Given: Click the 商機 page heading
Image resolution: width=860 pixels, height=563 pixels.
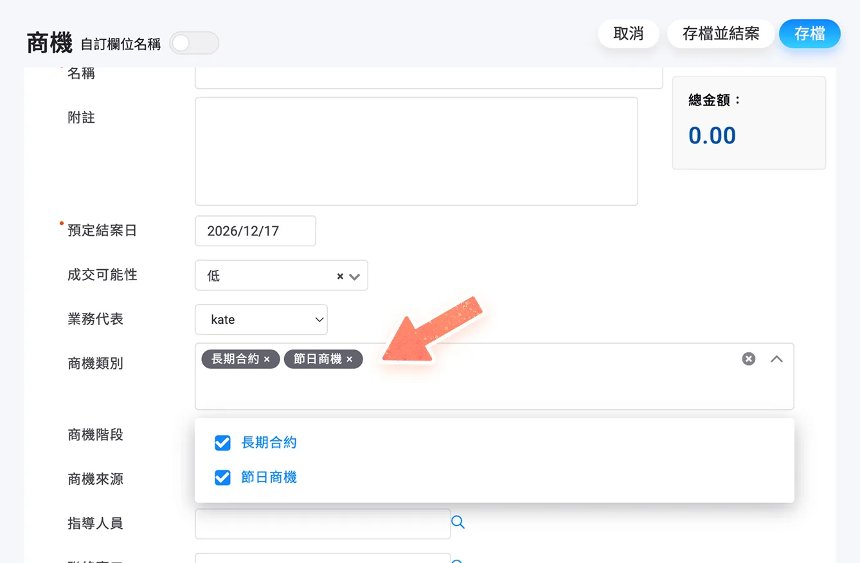Looking at the screenshot, I should 49,43.
